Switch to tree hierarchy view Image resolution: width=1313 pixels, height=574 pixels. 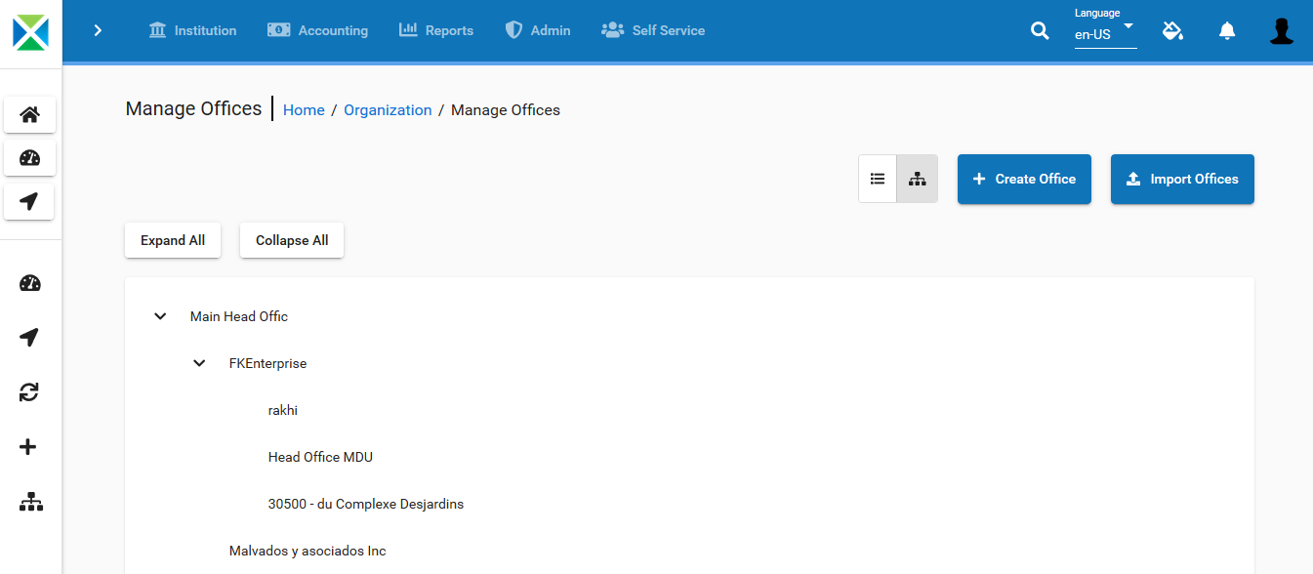click(918, 179)
